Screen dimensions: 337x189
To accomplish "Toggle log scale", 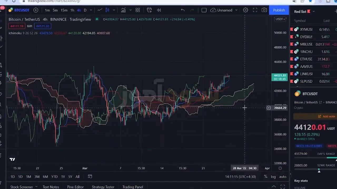I will pos(273,177).
